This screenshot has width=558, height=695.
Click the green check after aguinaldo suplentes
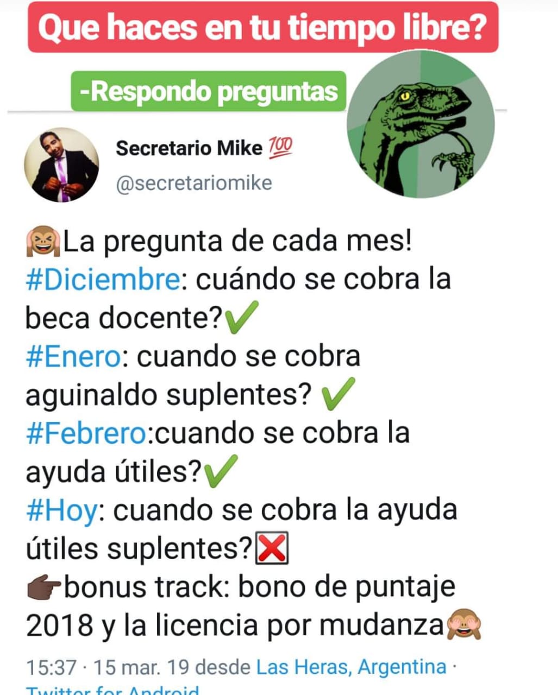tap(338, 395)
